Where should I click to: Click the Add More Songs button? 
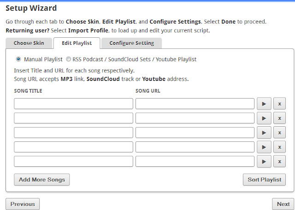point(42,180)
